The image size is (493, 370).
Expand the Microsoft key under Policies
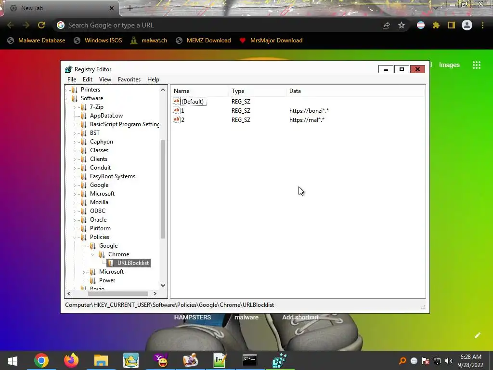tap(84, 272)
